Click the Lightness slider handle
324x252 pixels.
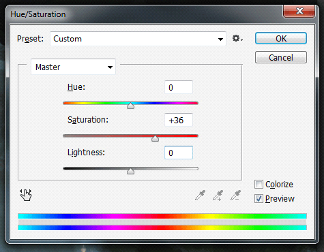[x=130, y=171]
